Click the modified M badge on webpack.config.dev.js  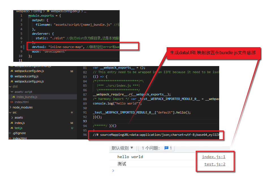[72, 71]
